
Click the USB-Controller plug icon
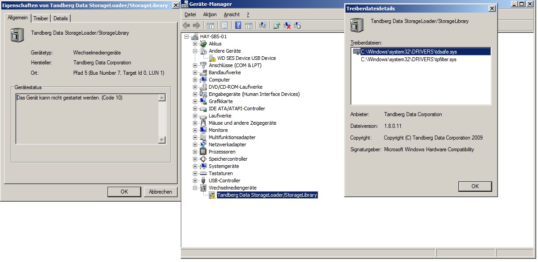pos(203,181)
